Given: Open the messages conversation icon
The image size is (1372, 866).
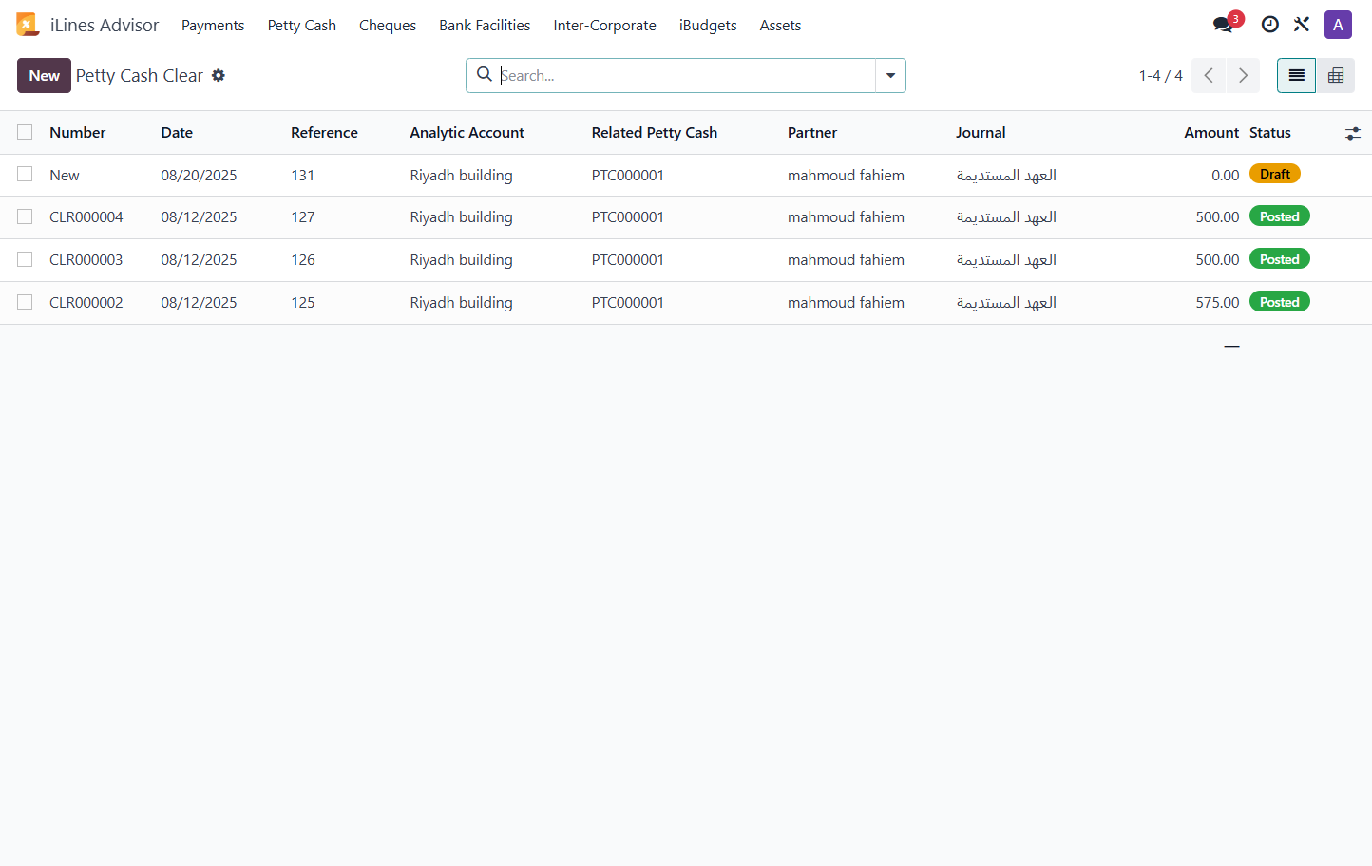Looking at the screenshot, I should tap(1224, 25).
